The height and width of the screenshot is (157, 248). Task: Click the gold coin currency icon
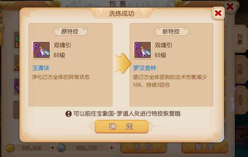click(10, 148)
